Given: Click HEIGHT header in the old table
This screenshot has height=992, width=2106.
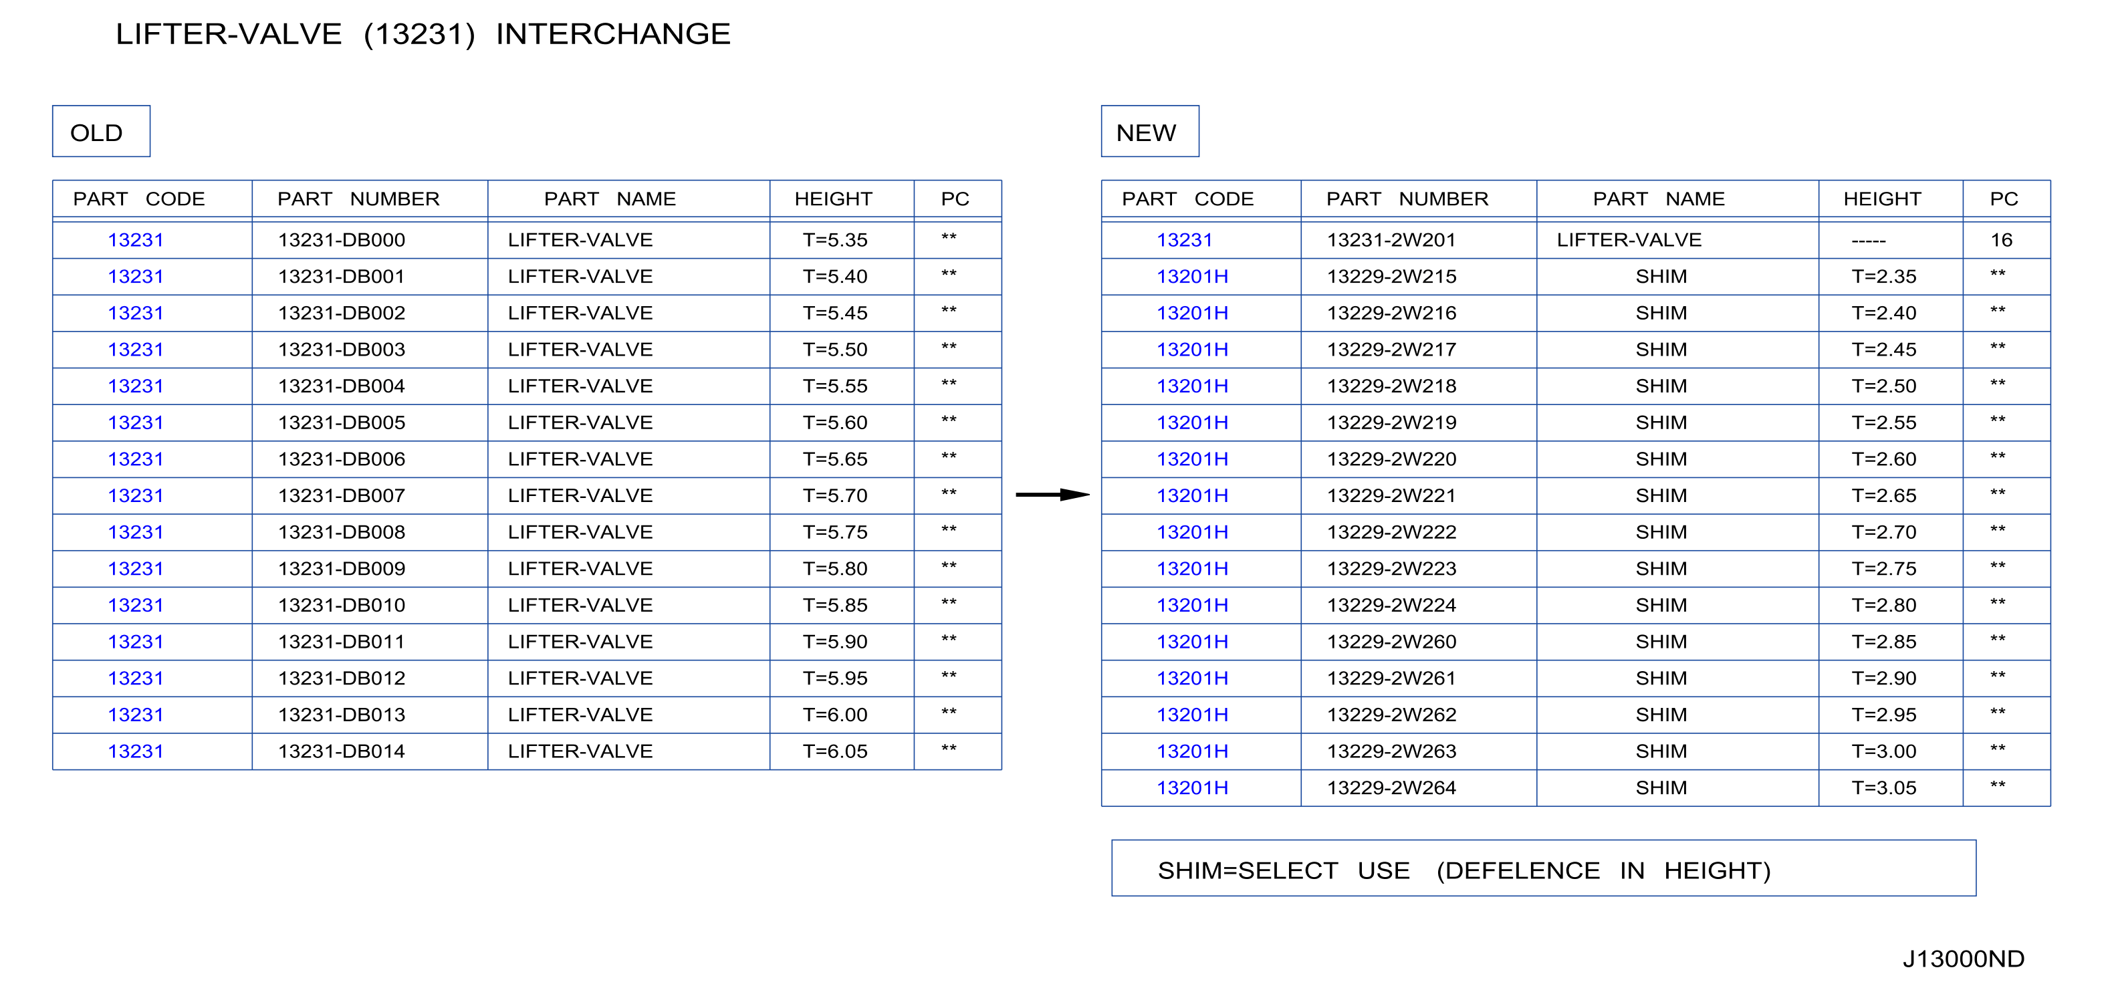Looking at the screenshot, I should point(833,199).
